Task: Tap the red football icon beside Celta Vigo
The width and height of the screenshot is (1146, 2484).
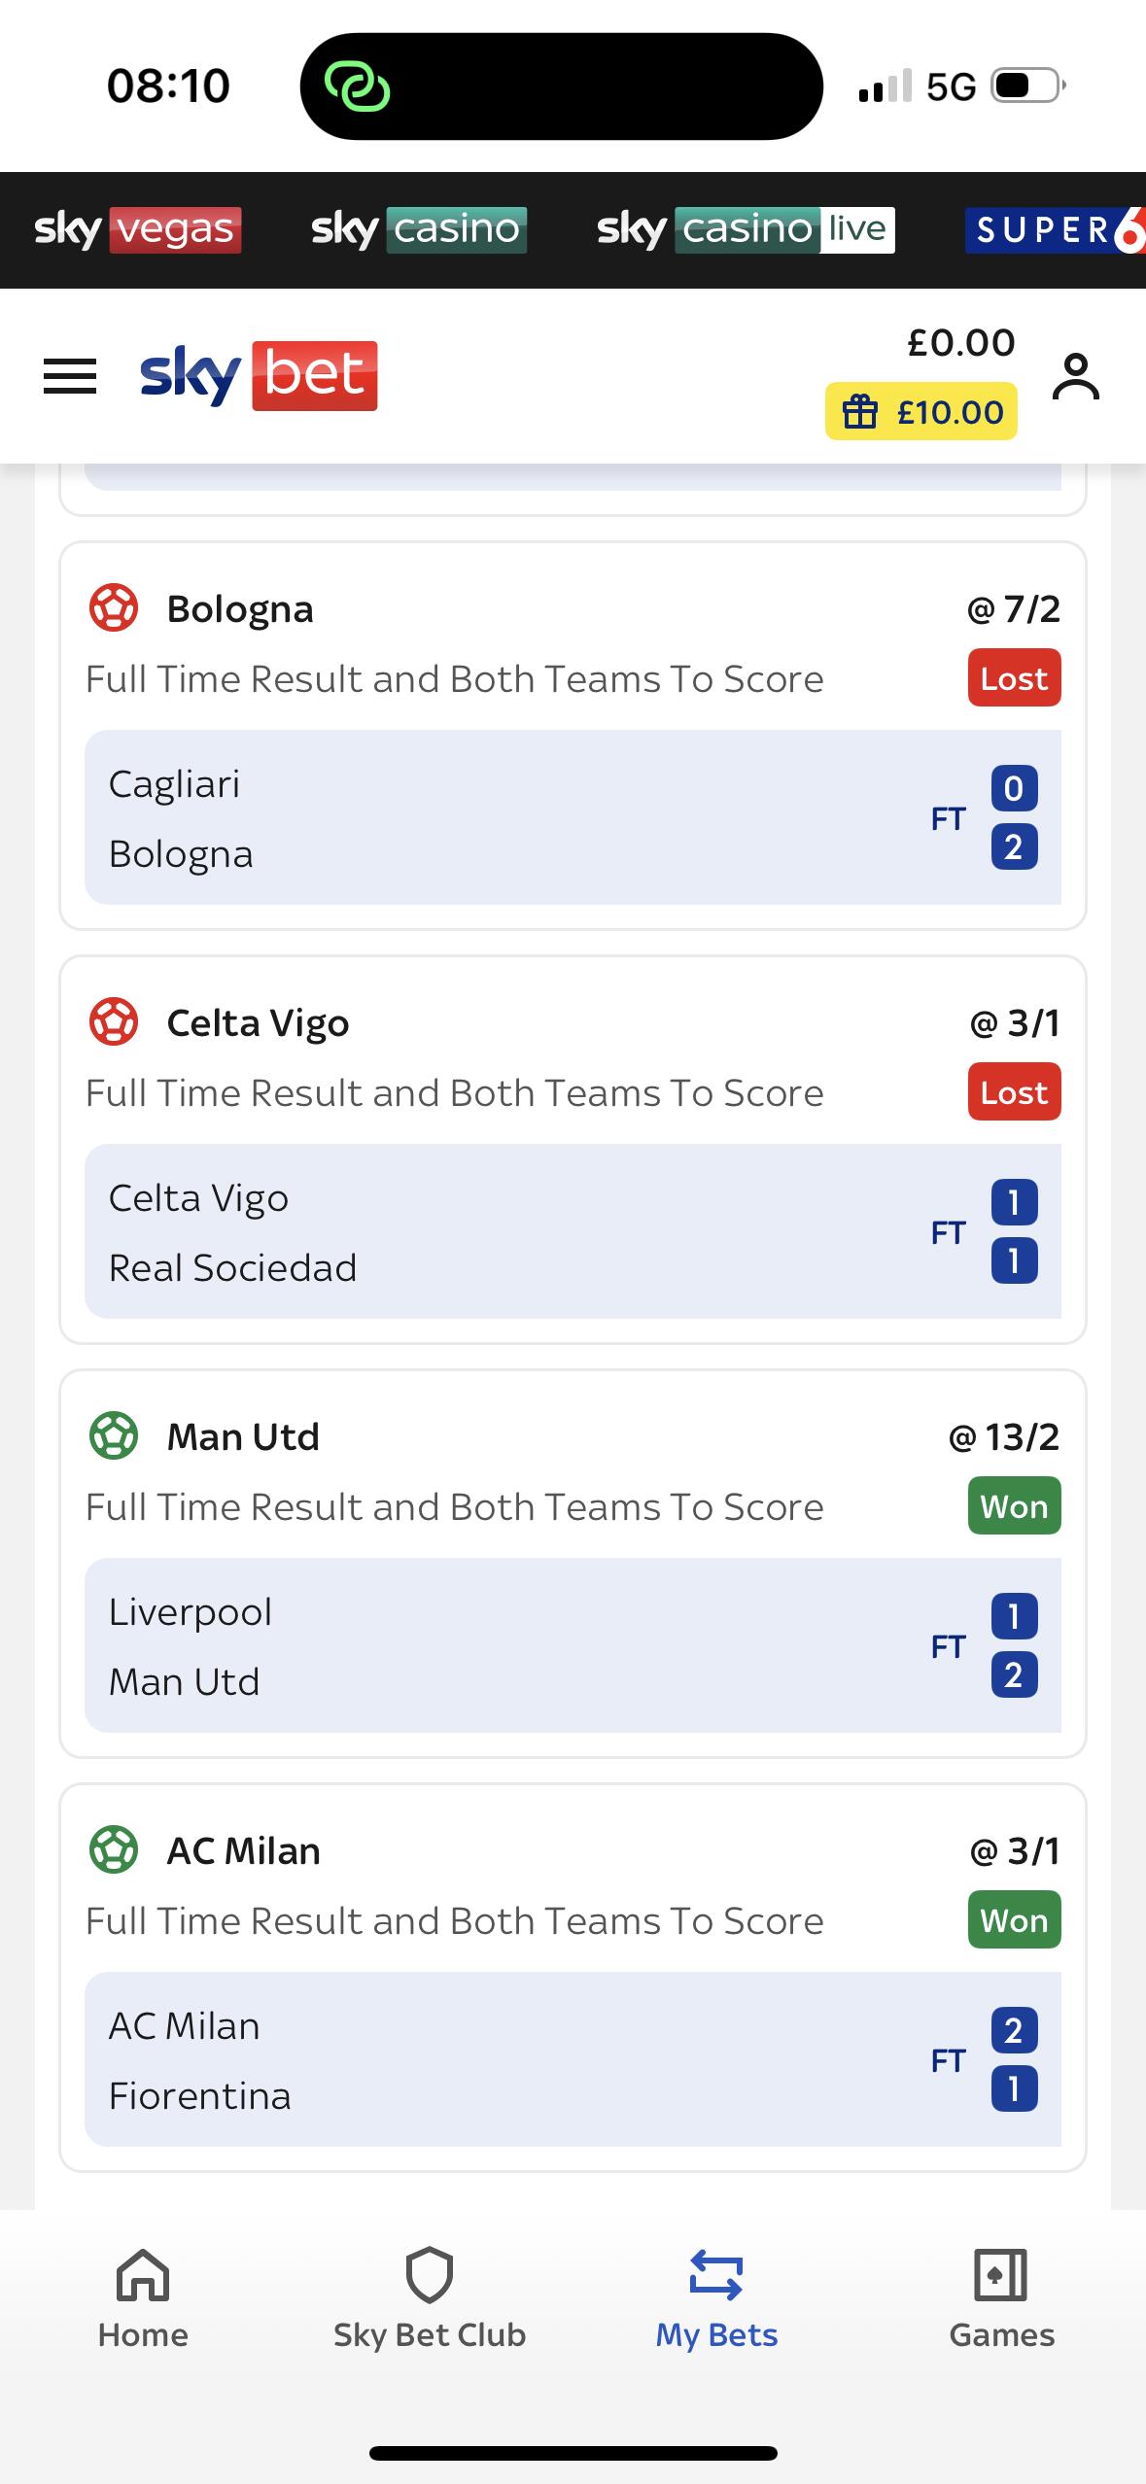Action: (x=114, y=1022)
